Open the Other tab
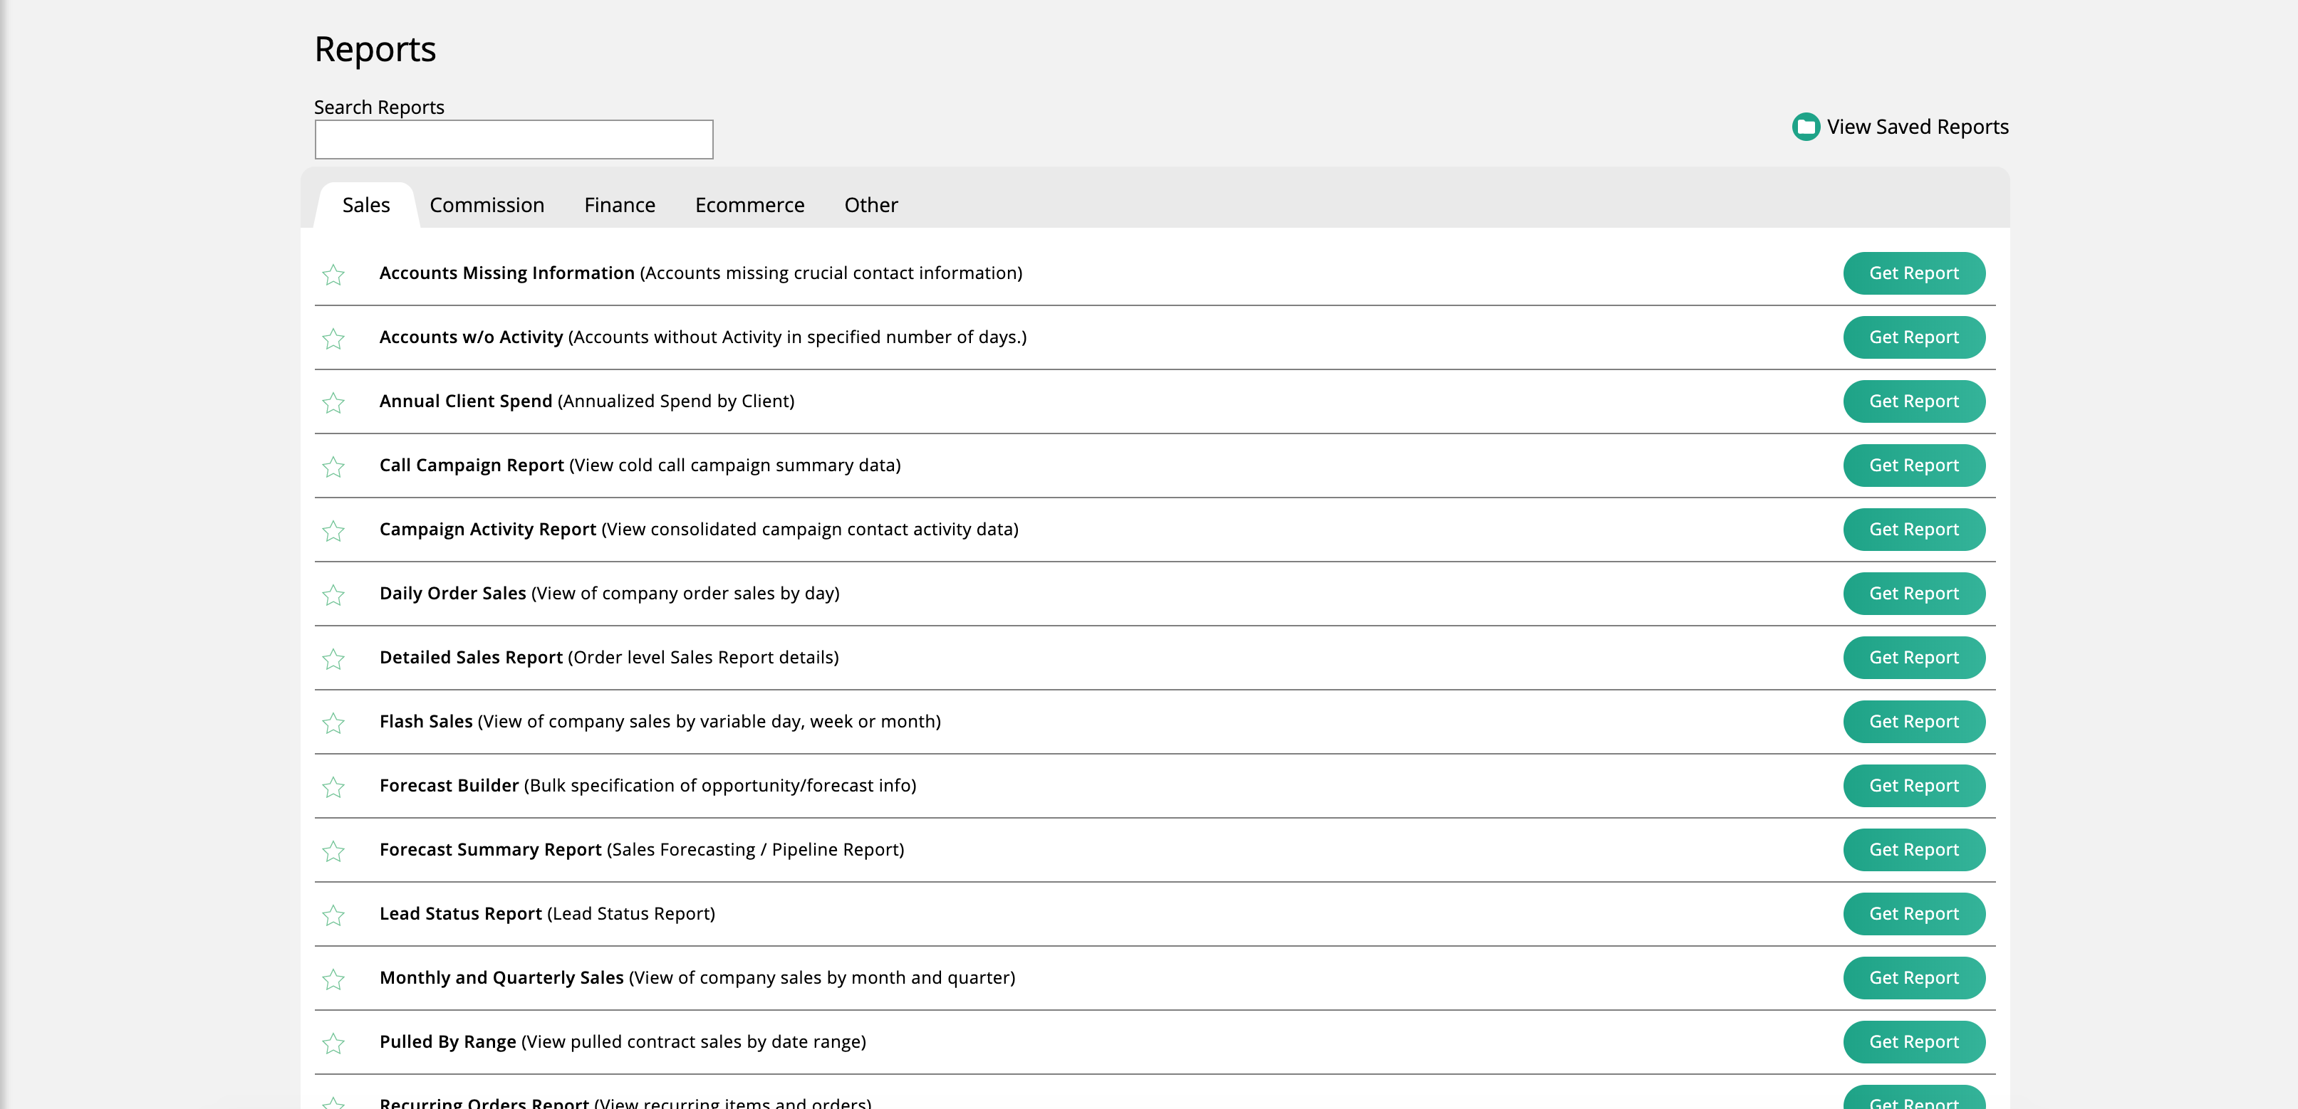Image resolution: width=2298 pixels, height=1109 pixels. tap(870, 205)
